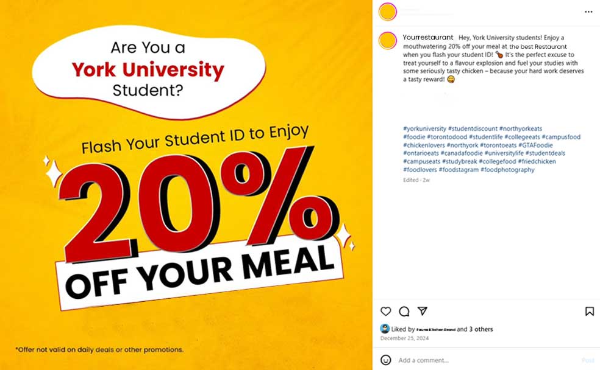Image resolution: width=600 pixels, height=370 pixels.
Task: View the "3 others" who liked
Action: coord(480,329)
